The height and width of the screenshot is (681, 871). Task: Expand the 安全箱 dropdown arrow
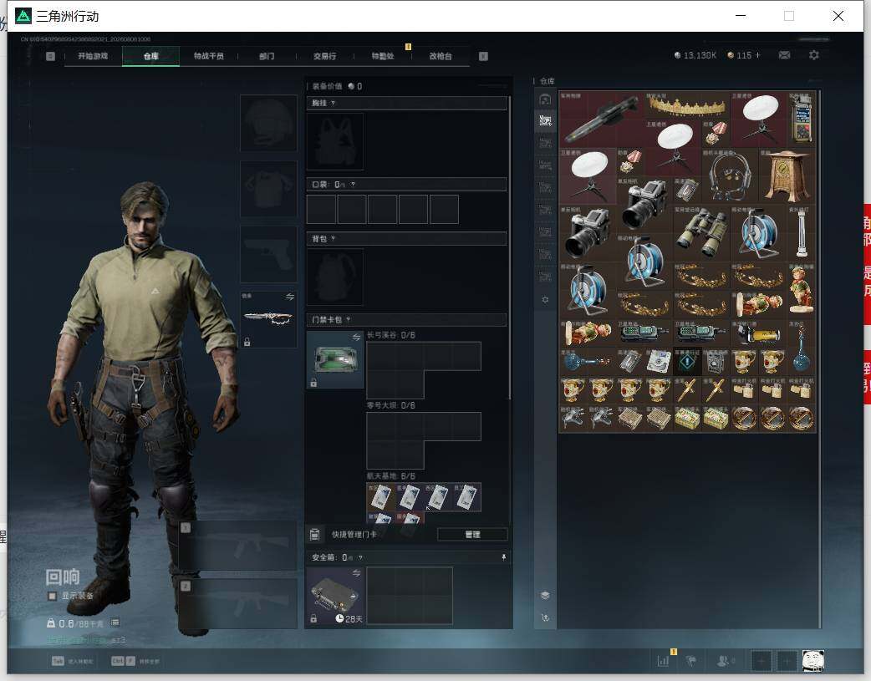click(360, 557)
